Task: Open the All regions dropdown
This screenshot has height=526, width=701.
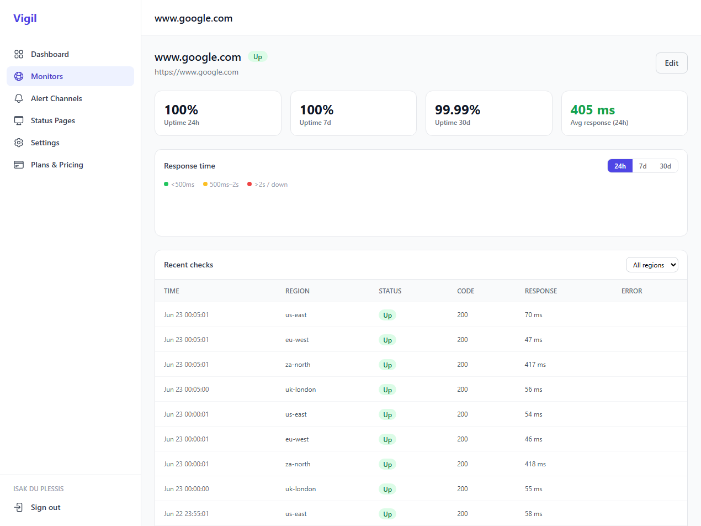Action: (652, 265)
